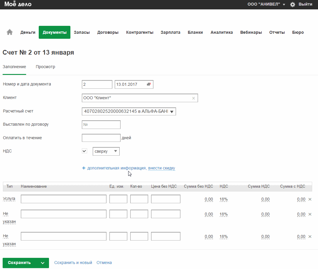The image size is (318, 269).
Task: Expand the Расчетный счет dropdown
Action: tap(172, 111)
